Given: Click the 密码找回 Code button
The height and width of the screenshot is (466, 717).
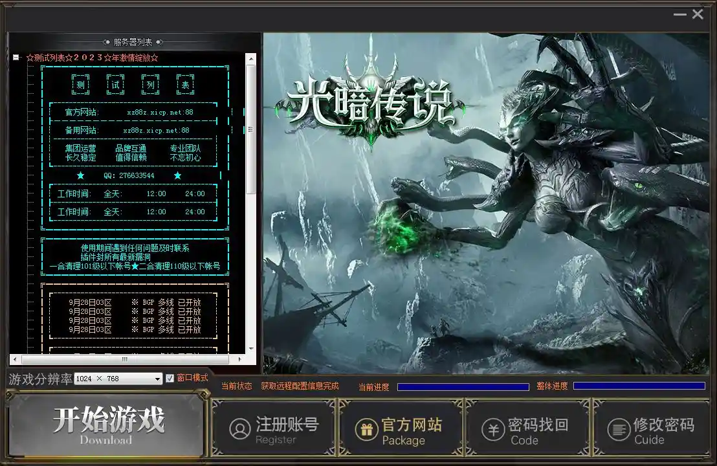Looking at the screenshot, I should (528, 428).
